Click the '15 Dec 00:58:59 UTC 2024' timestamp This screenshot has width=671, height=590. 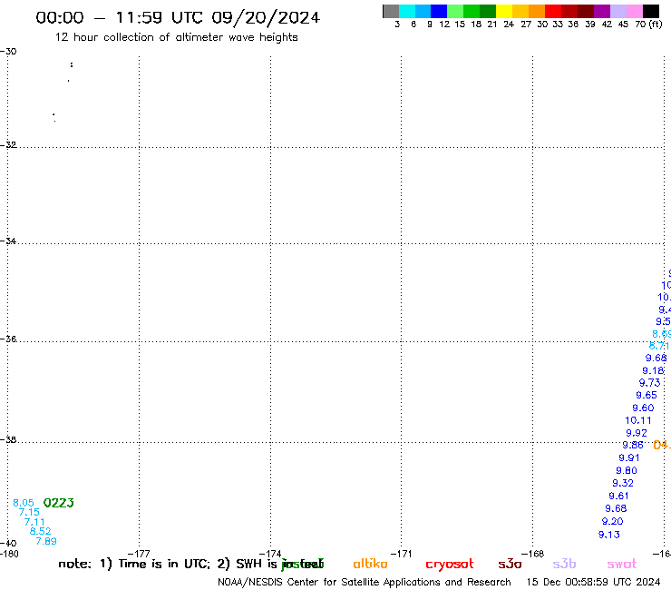[594, 583]
